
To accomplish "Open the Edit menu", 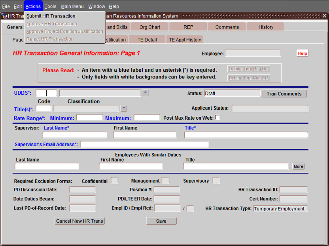I will click(18, 6).
